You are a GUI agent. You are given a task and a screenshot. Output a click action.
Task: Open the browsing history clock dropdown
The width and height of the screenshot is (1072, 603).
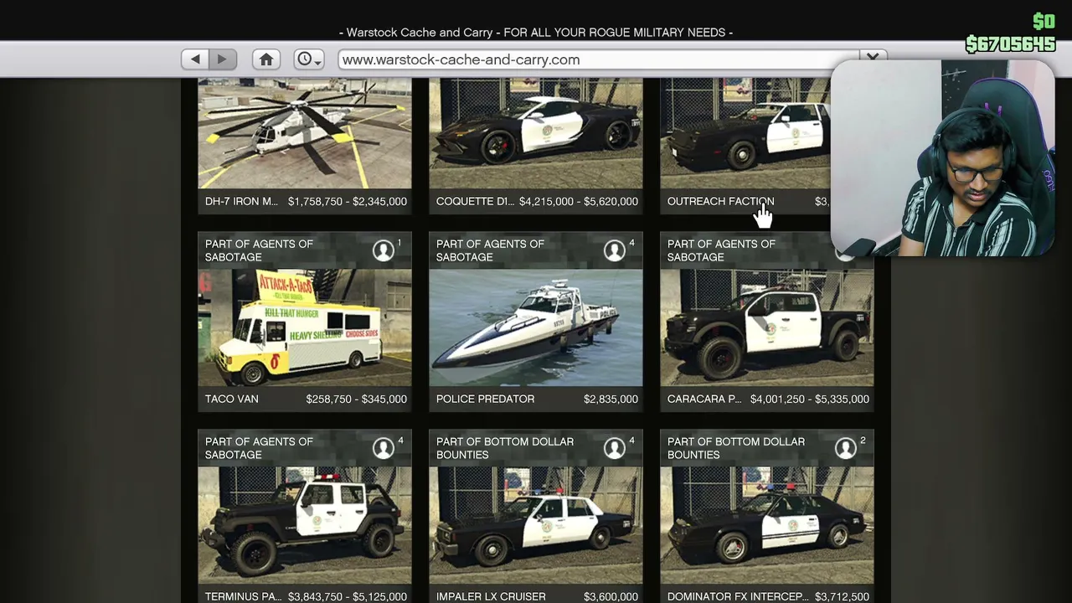point(309,59)
